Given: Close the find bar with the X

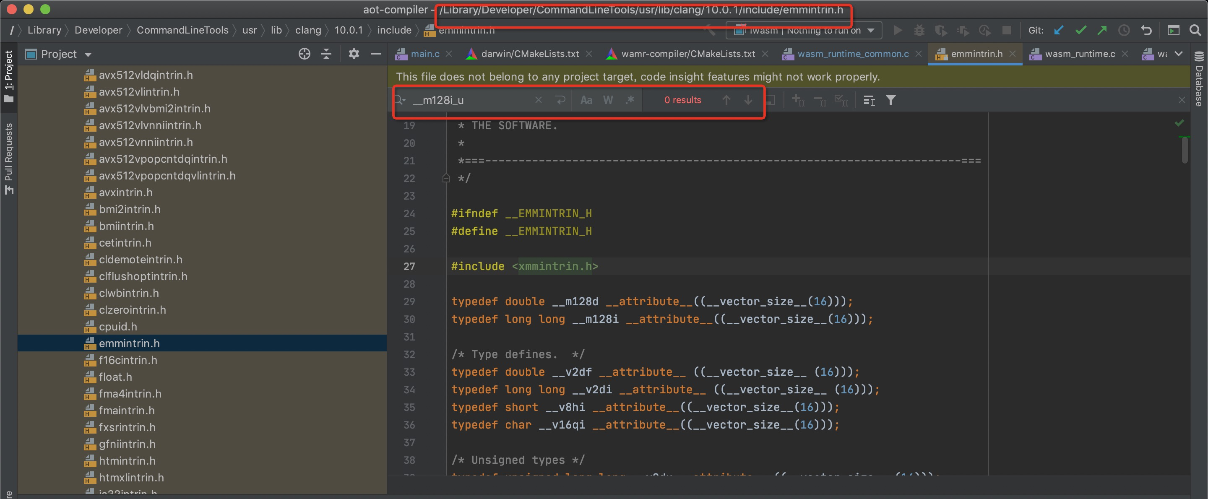Looking at the screenshot, I should click(x=1182, y=100).
